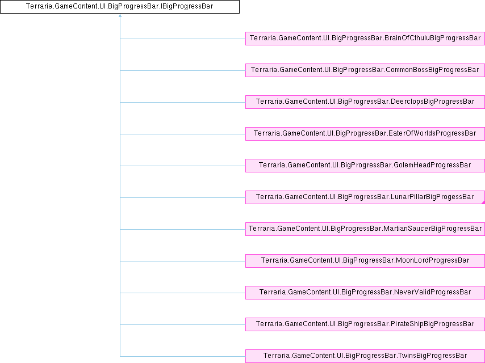The image size is (485, 363).
Task: Click the GolemHeadProgressBar class node
Action: click(x=365, y=166)
